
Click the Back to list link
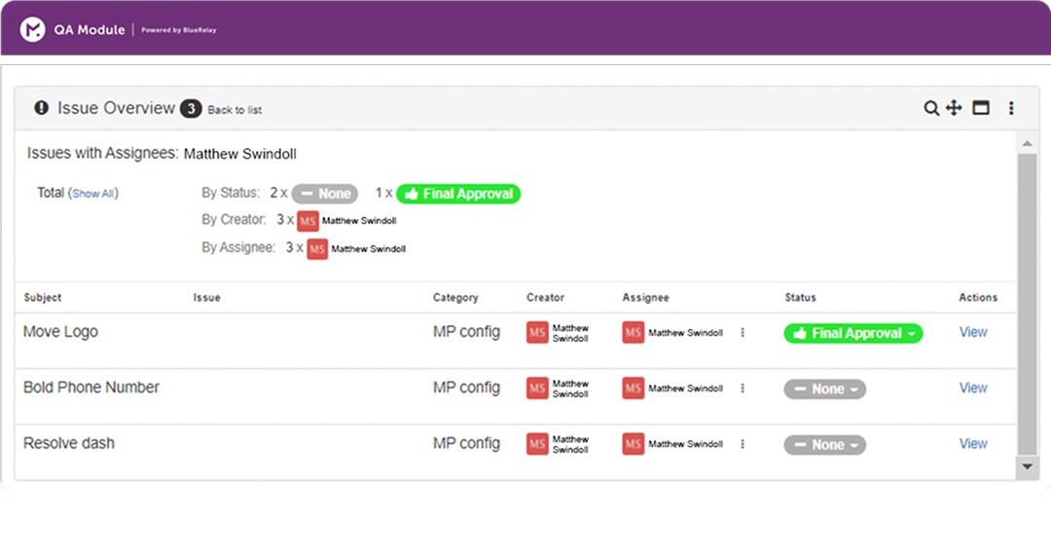(235, 110)
